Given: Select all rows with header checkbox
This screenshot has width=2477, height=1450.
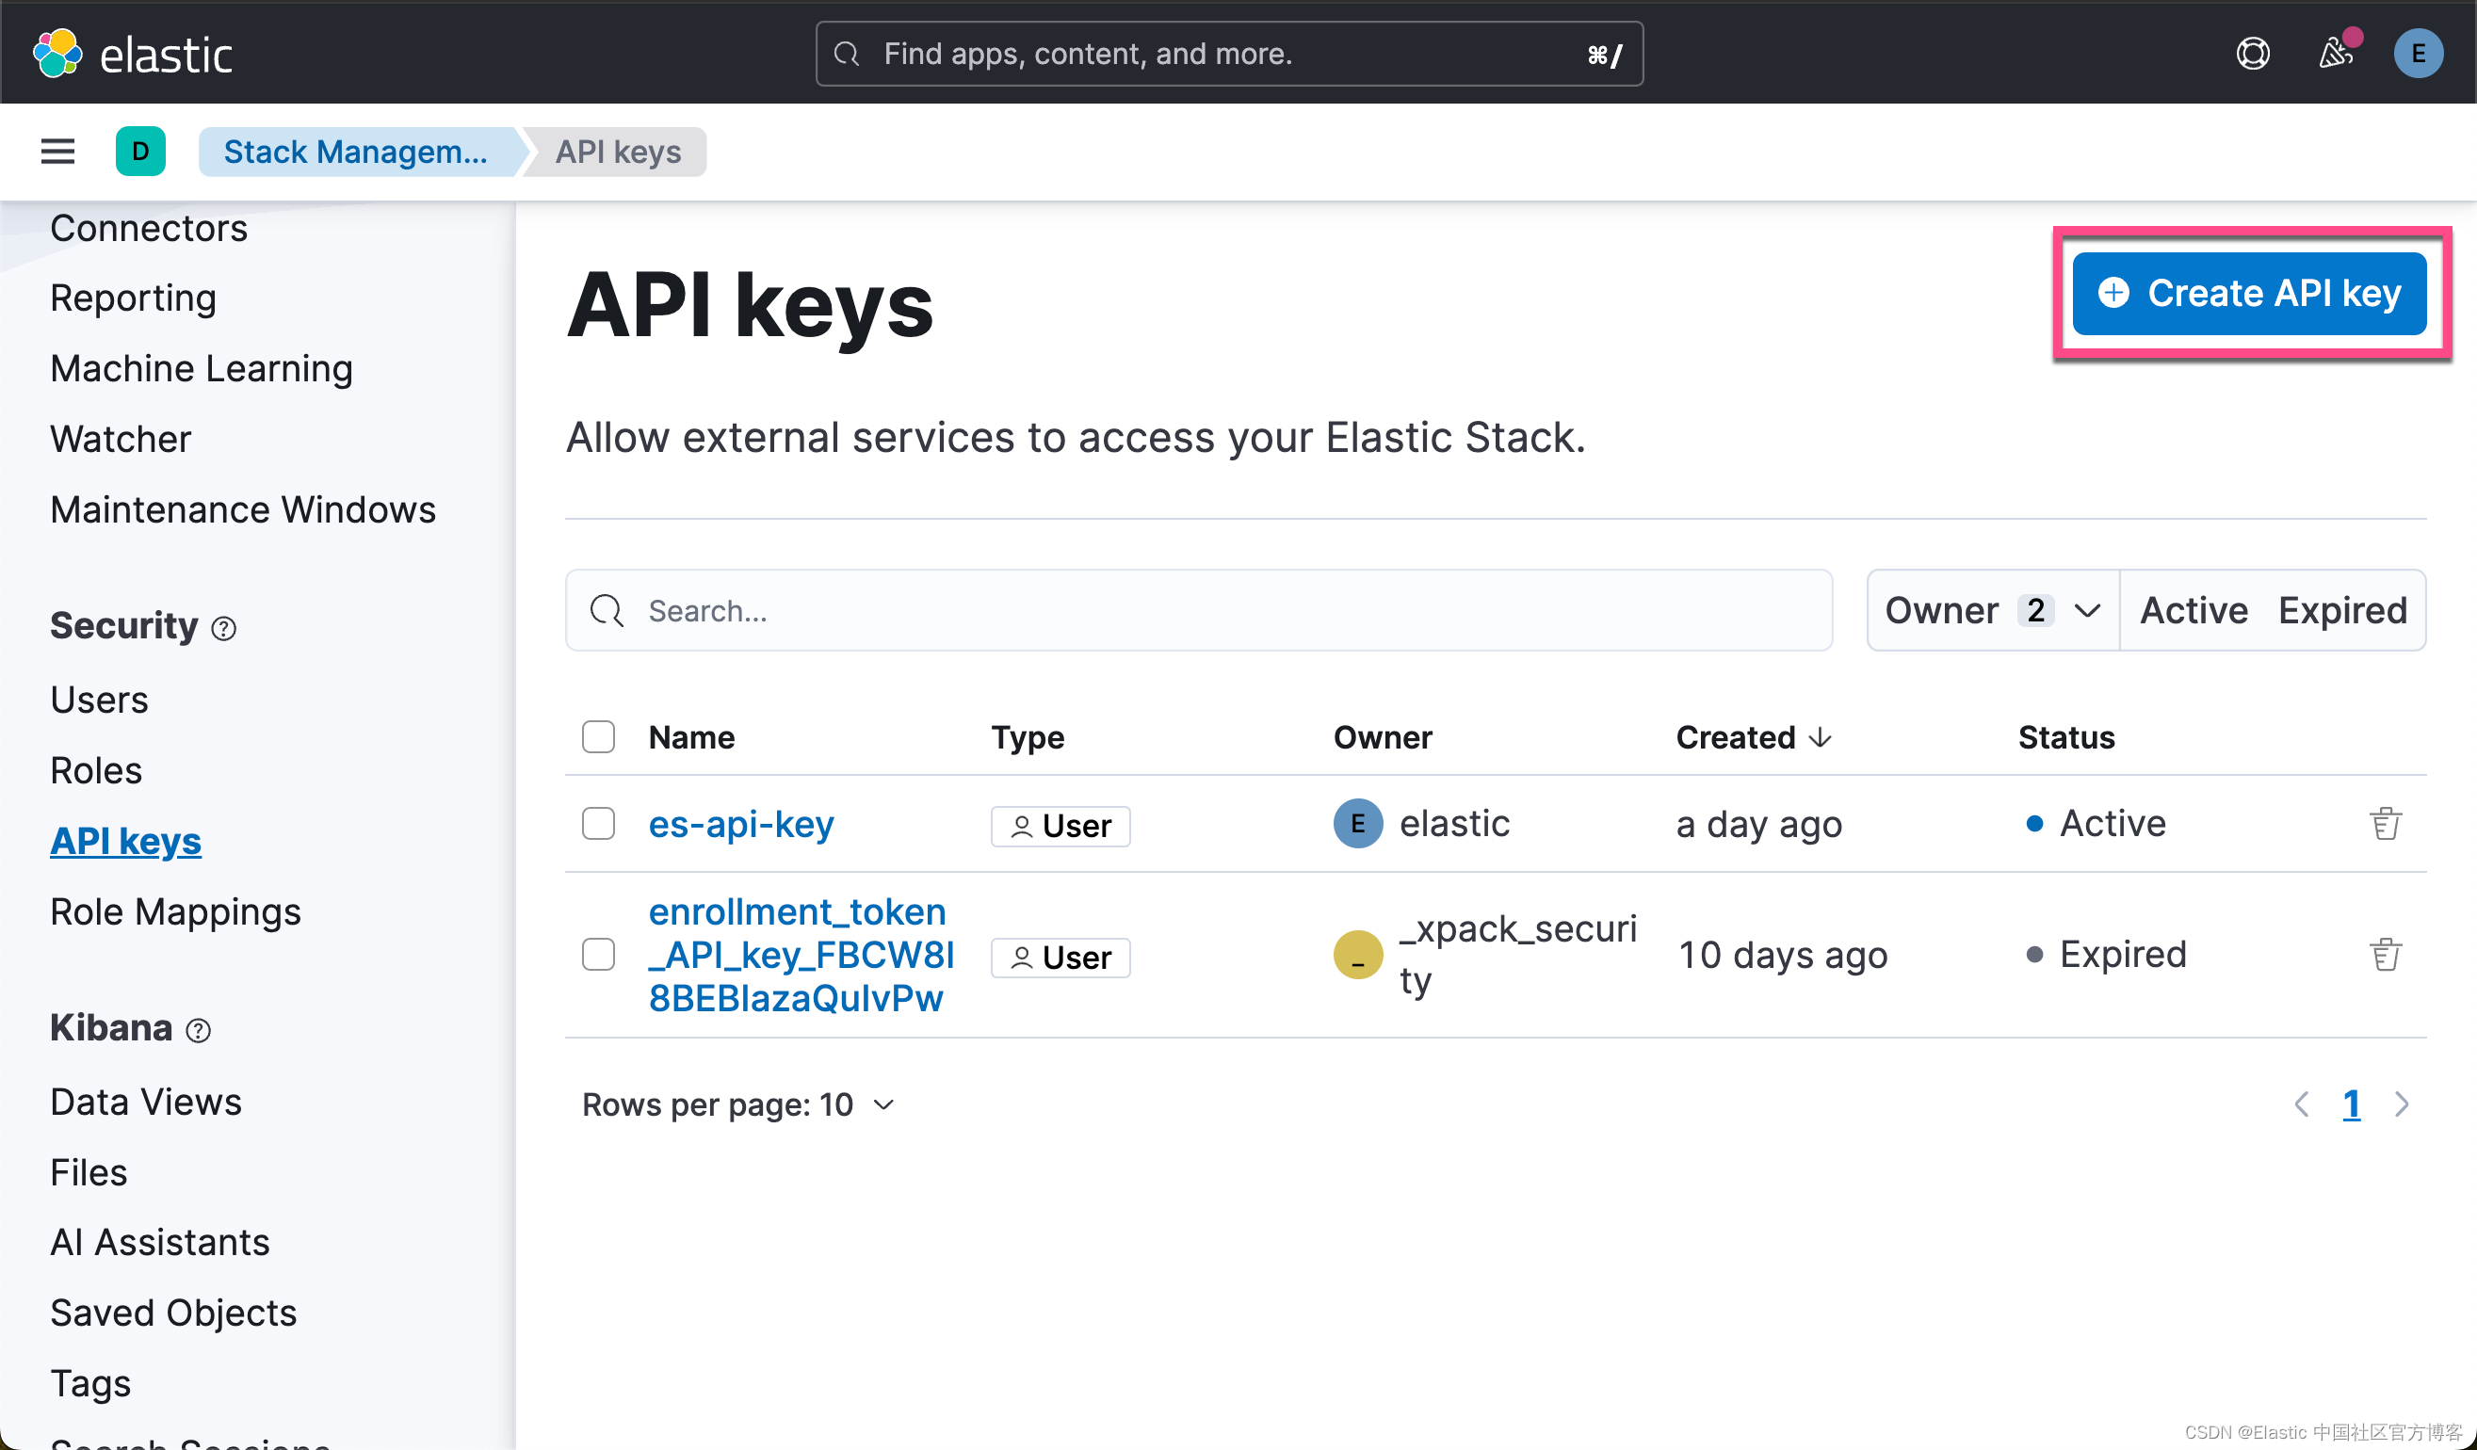Looking at the screenshot, I should pos(598,737).
